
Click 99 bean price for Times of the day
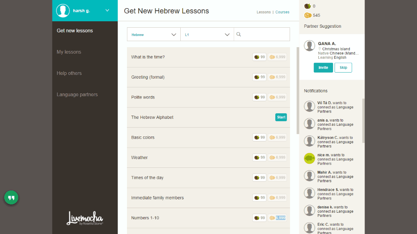[x=259, y=178]
